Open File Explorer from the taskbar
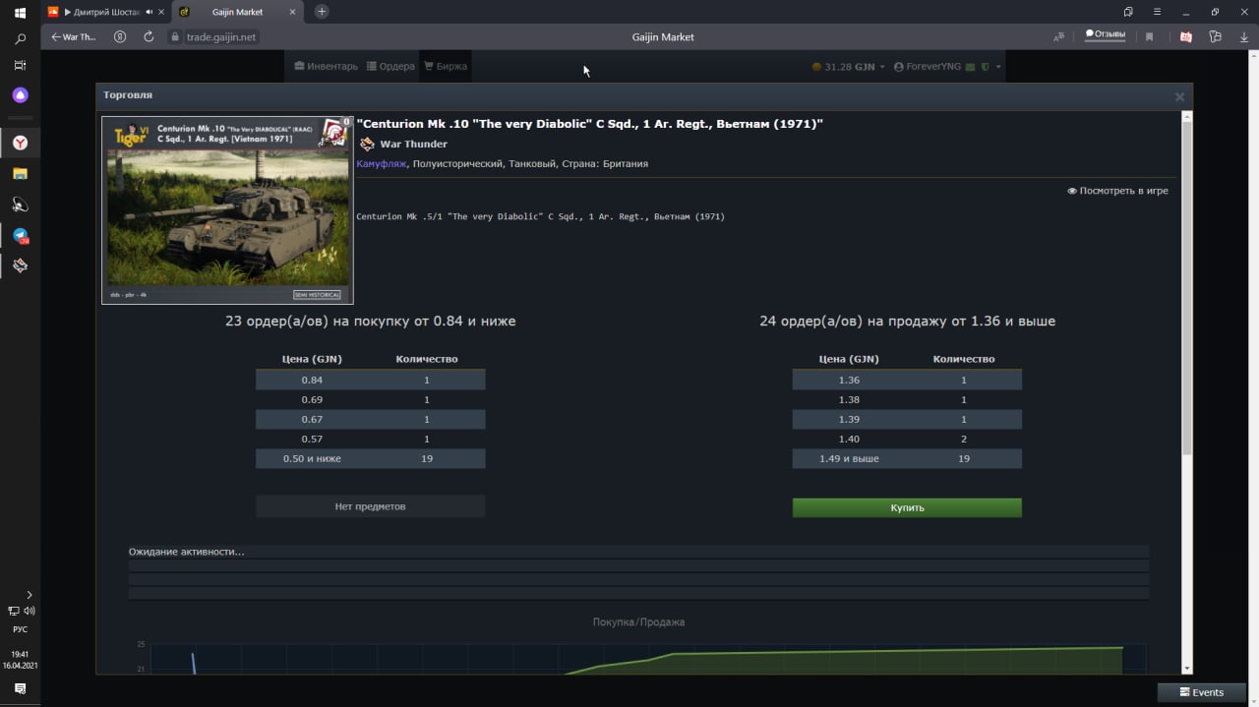Screen dimensions: 1259x707 click(x=20, y=173)
